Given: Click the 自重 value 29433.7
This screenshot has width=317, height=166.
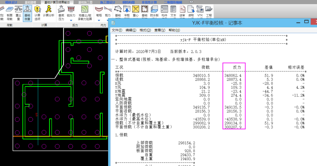Looking at the screenshot, I should click(x=188, y=155).
